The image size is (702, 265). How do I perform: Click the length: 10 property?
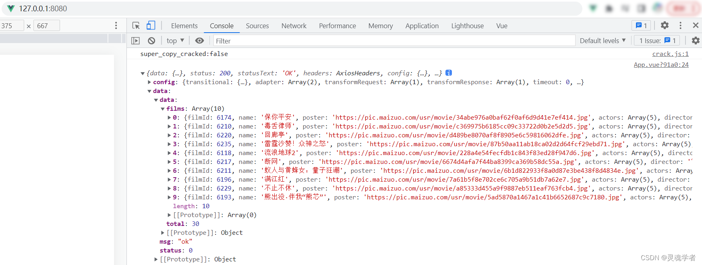tap(191, 206)
